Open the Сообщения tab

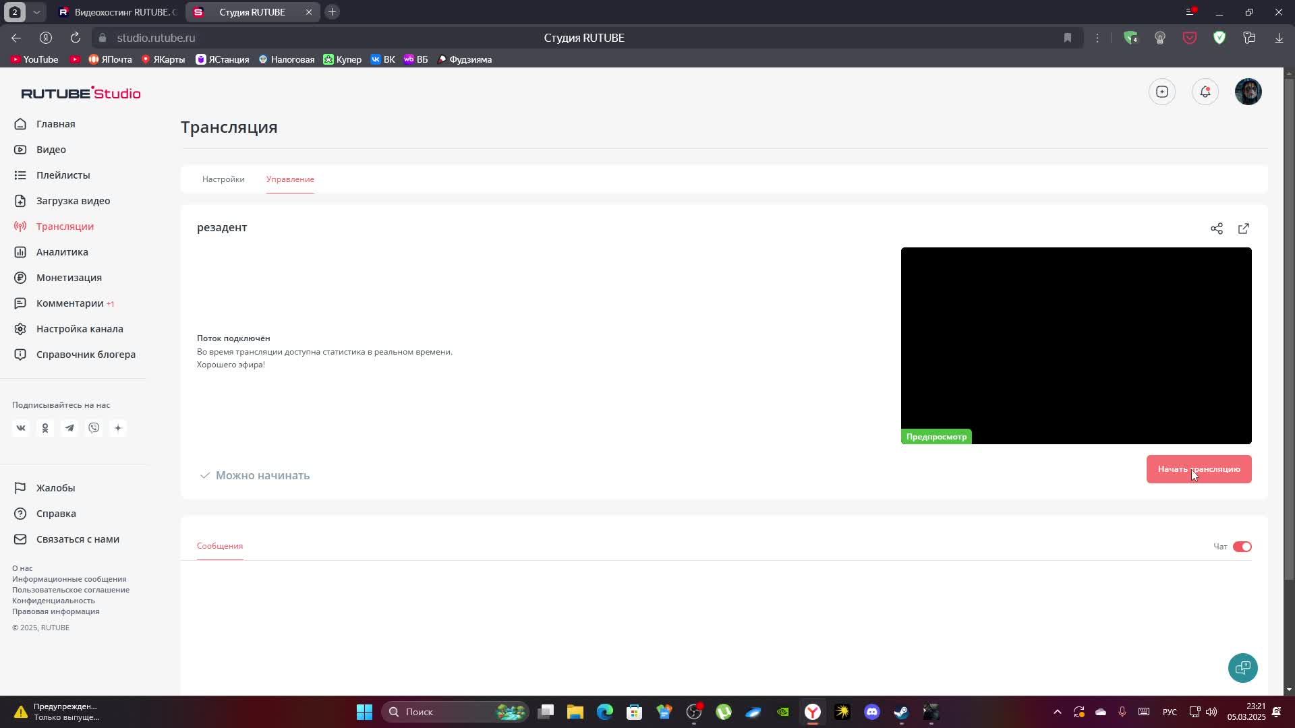[220, 546]
